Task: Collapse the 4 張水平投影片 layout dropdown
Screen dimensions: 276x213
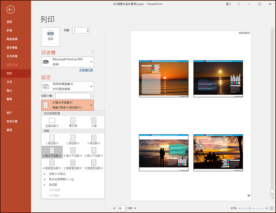Action: [x=68, y=105]
